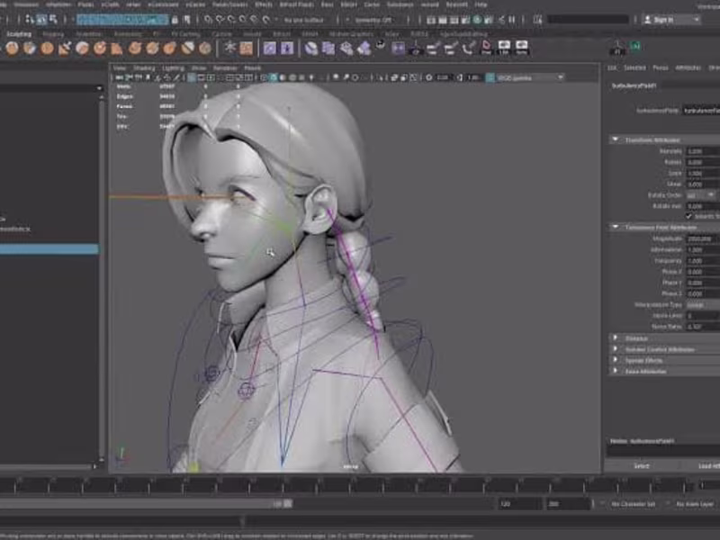Collapse the Turbulence Field Attributes section
This screenshot has width=720, height=540.
[612, 227]
